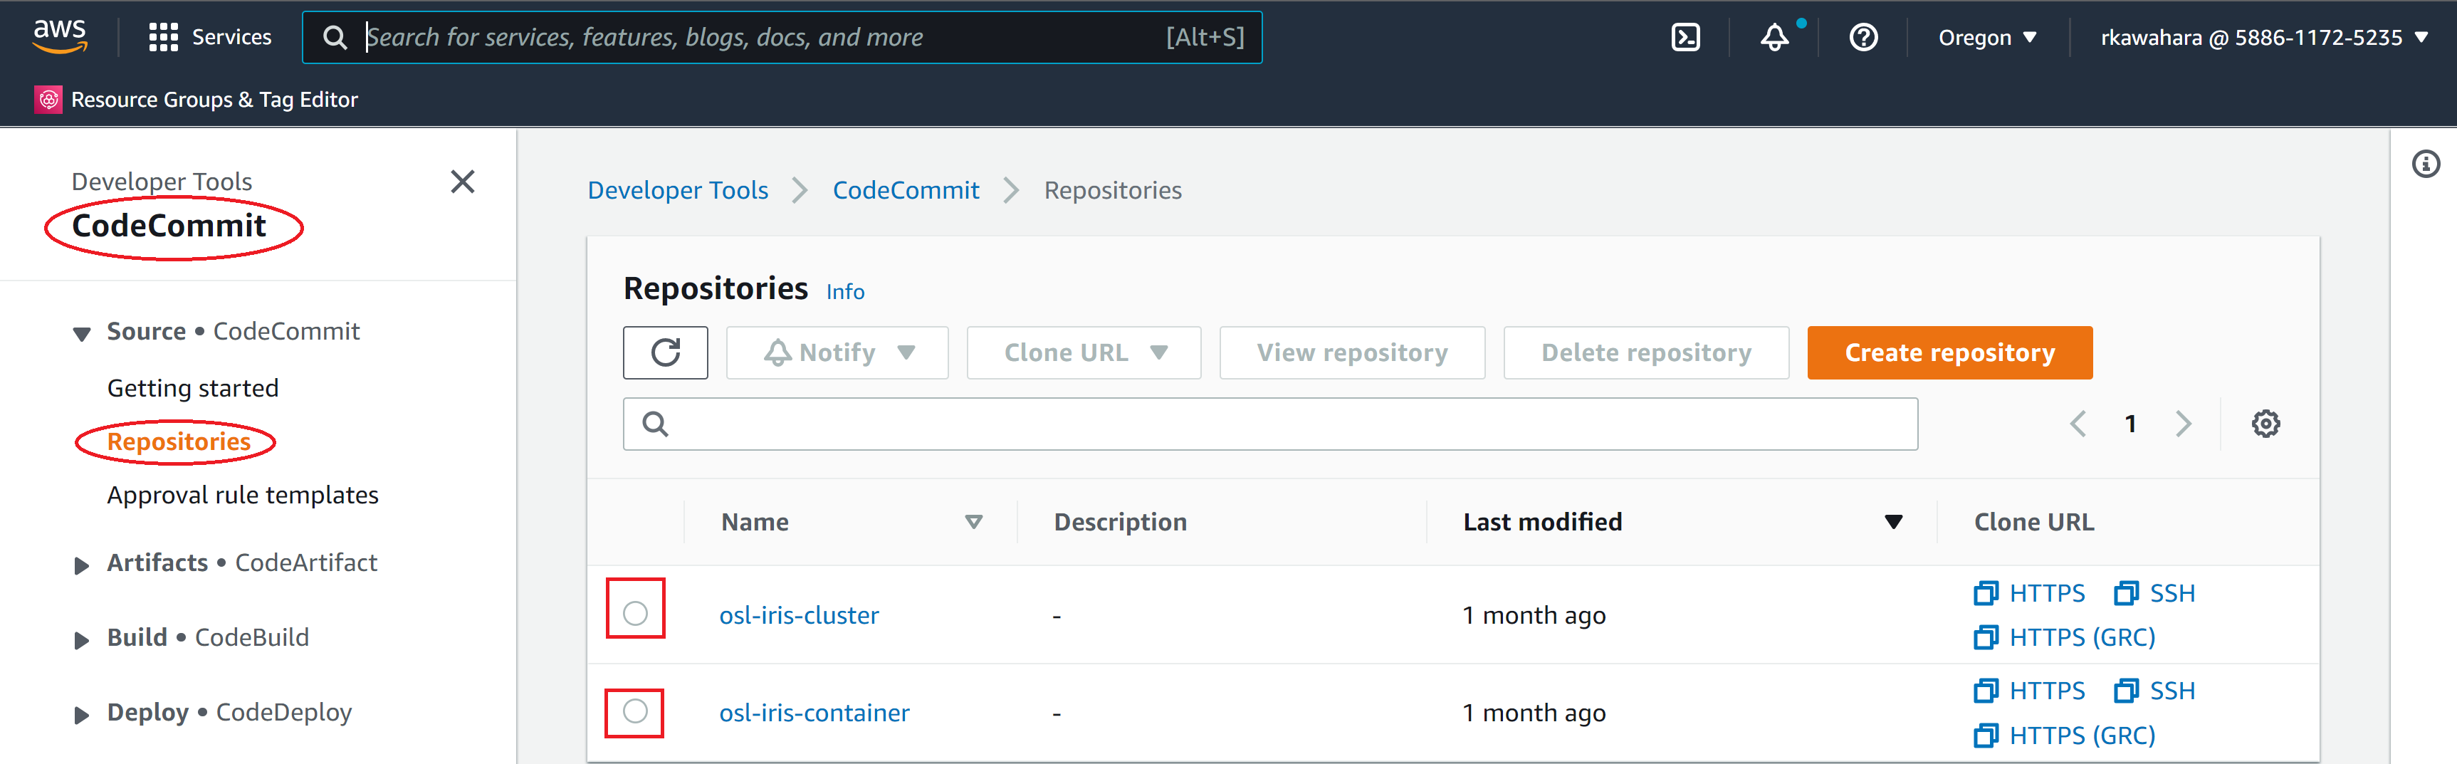Open the Info link next to Repositories
Viewport: 2457px width, 764px height.
845,292
